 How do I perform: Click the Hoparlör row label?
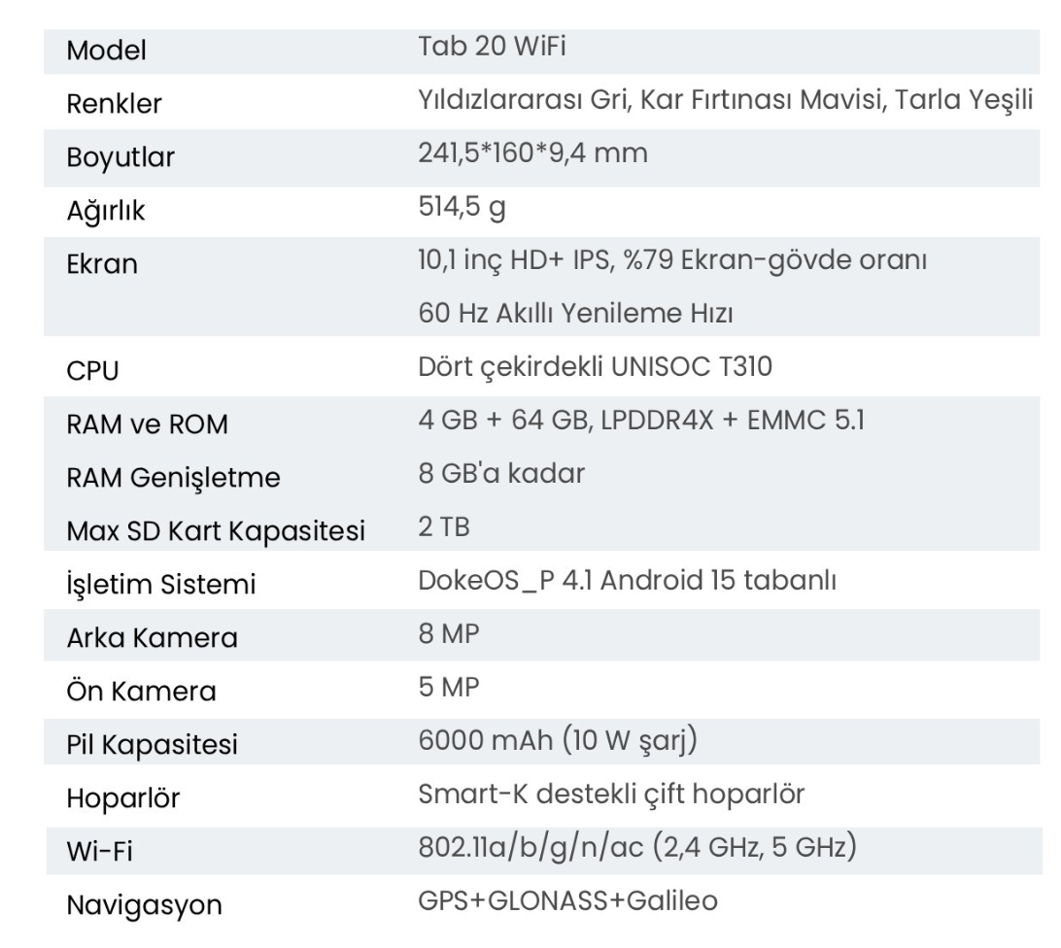click(123, 798)
